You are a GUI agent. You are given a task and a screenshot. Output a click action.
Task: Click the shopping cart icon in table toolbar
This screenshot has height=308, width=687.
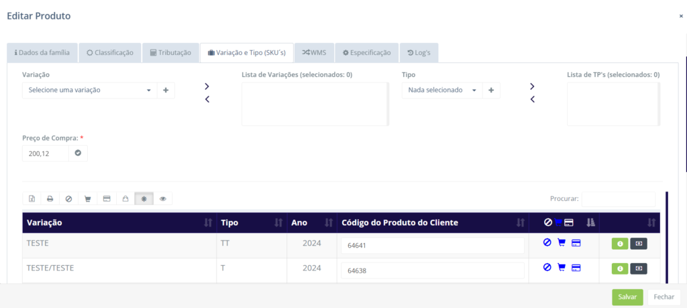point(87,199)
